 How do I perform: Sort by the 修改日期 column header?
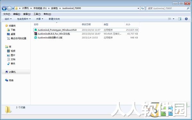click(86, 24)
